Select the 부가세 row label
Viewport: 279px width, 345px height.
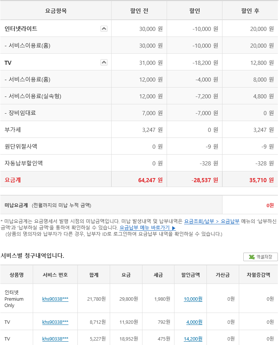coord(12,130)
